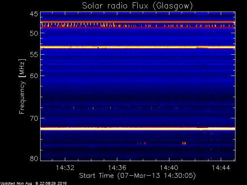Click the bright emission band near 72 MHz
Viewport: 247px width, 185px height.
(x=138, y=129)
